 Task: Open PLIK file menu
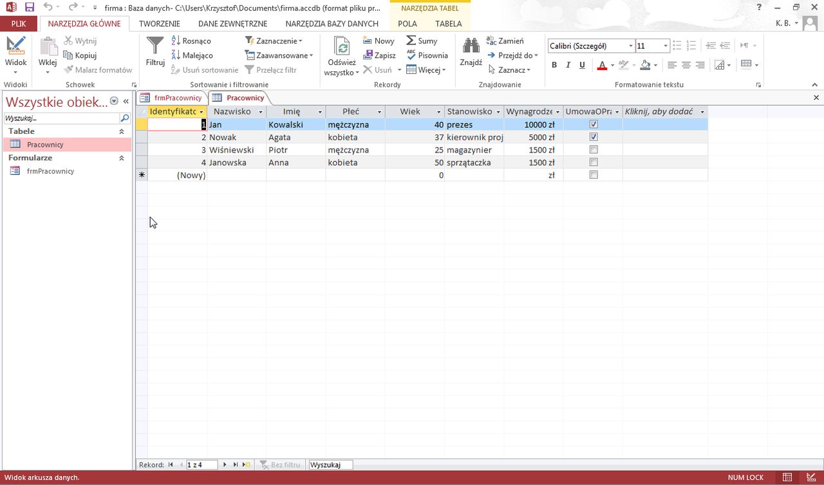pos(19,24)
